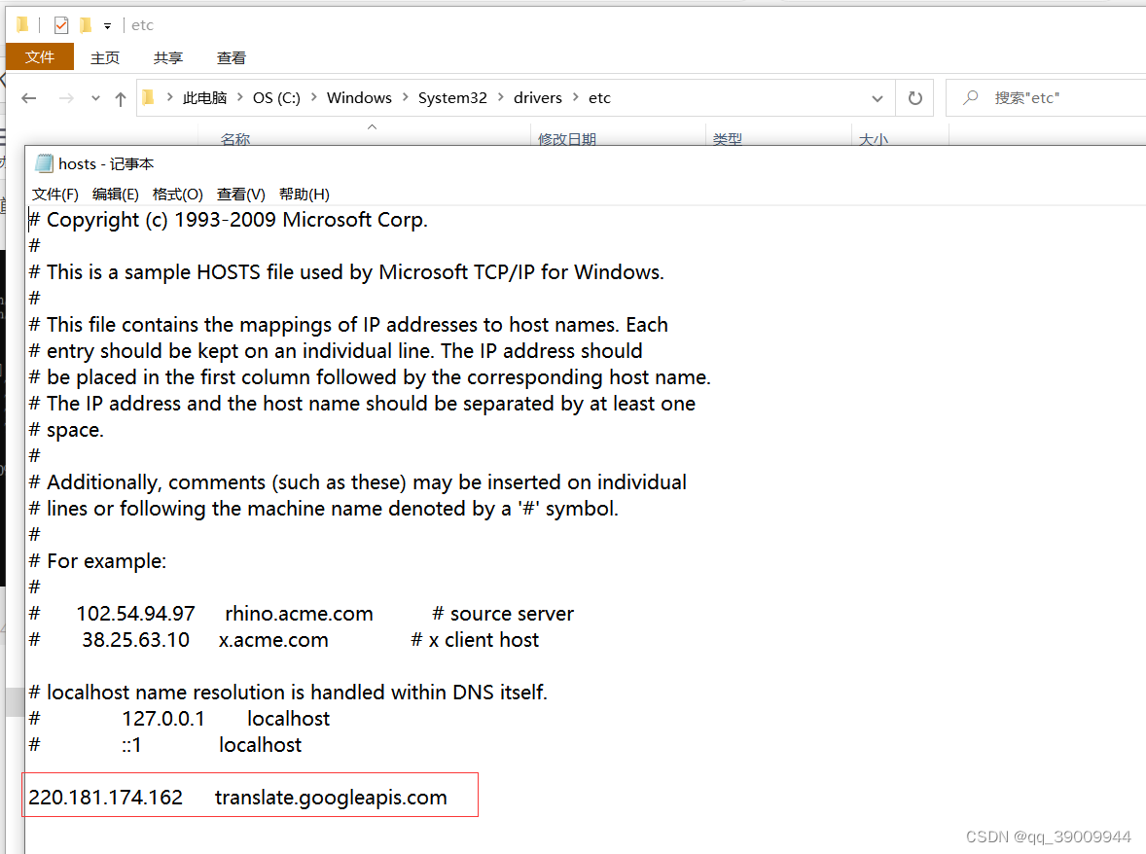The image size is (1146, 854).
Task: Click the text '38.25.63.10'
Action: [136, 640]
